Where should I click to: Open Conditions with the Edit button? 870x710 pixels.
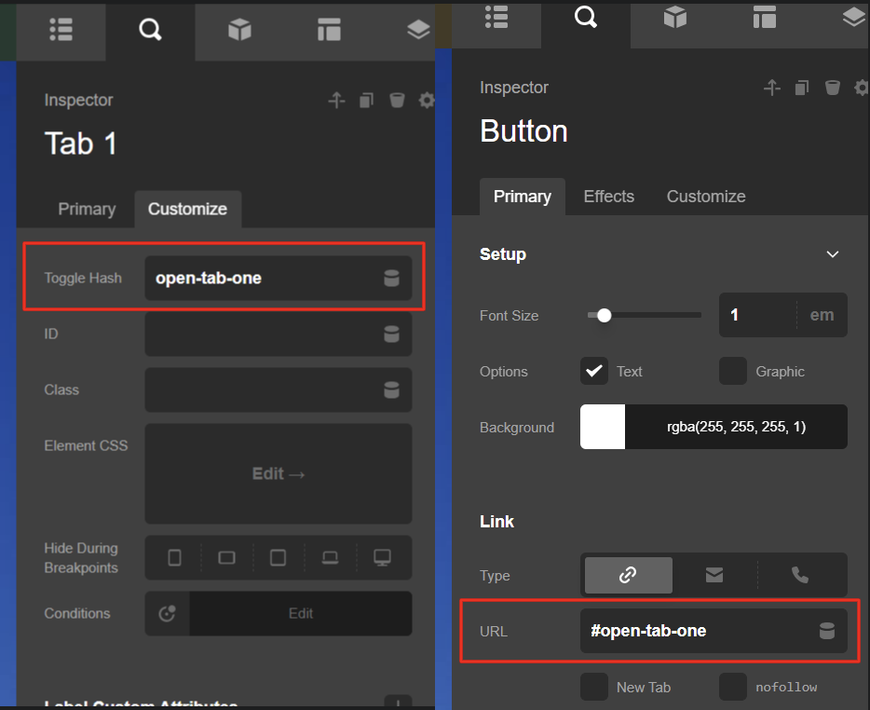(300, 613)
